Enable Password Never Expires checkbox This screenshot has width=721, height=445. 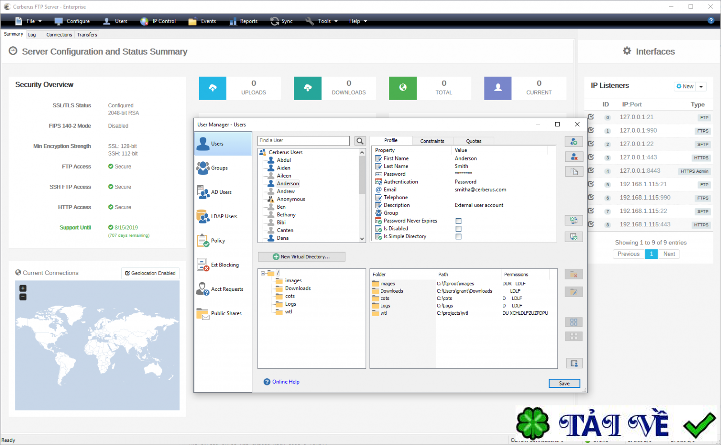point(458,221)
